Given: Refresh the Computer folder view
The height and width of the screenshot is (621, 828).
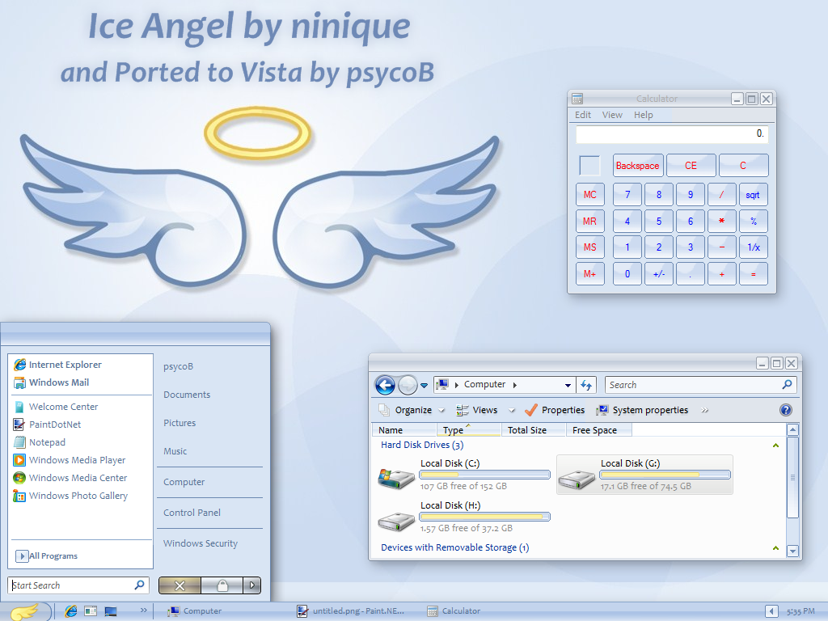Looking at the screenshot, I should [586, 384].
